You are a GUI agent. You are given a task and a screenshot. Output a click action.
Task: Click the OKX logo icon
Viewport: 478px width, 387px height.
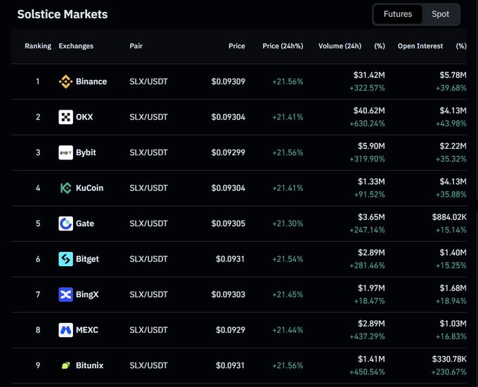(65, 117)
